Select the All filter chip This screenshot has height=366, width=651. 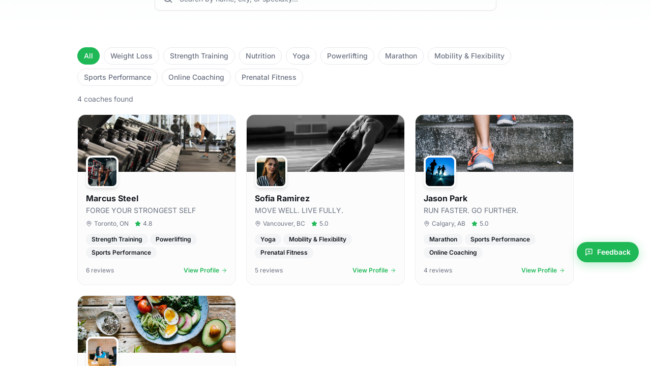(x=88, y=56)
